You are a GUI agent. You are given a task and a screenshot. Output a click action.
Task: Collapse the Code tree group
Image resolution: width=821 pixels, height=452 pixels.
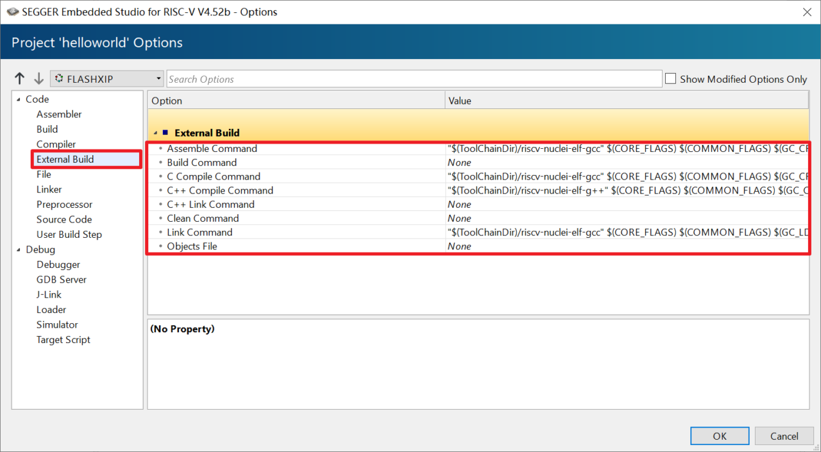tap(18, 99)
